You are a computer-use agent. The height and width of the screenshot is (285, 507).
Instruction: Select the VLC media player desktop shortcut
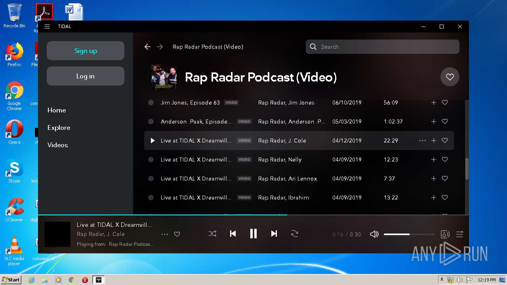14,251
